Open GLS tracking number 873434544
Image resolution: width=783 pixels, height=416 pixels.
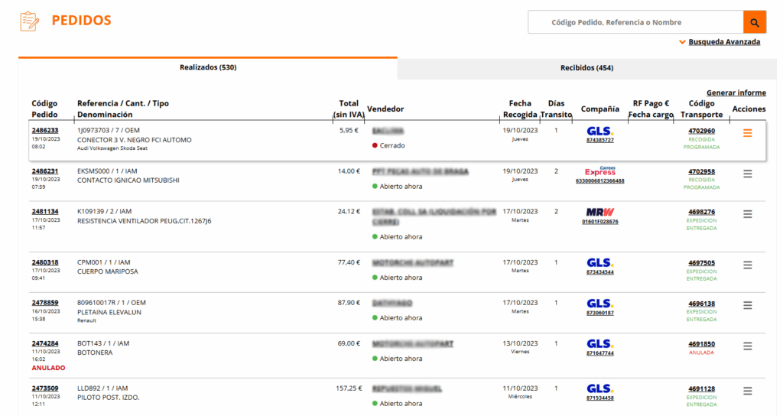click(x=599, y=272)
